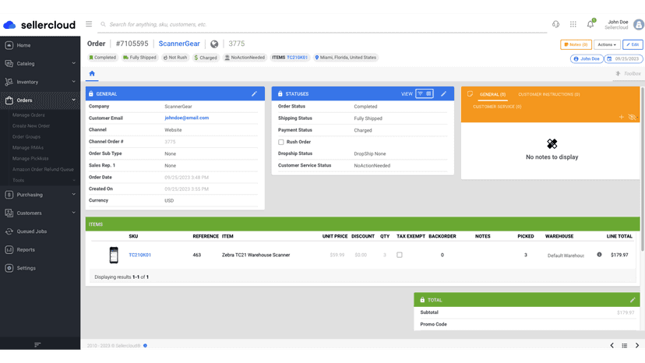Edit the General panel with pencil icon
645x363 pixels.
tap(254, 93)
